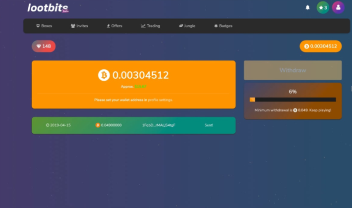Screen dimensions: 352x208
Task: Click the 148 diamonds counter
Action: (x=44, y=46)
